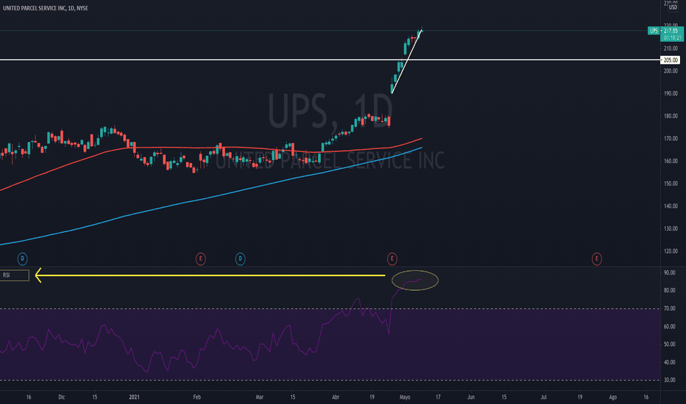Click the Jun date axis label
This screenshot has width=686, height=404.
click(471, 397)
